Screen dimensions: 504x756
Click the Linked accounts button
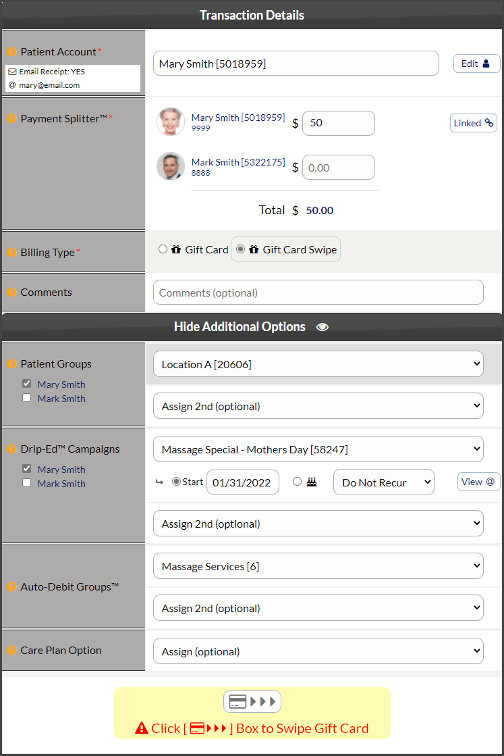point(473,123)
